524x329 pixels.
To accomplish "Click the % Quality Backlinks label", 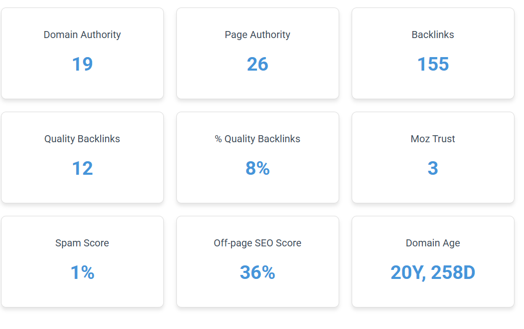I will (257, 139).
